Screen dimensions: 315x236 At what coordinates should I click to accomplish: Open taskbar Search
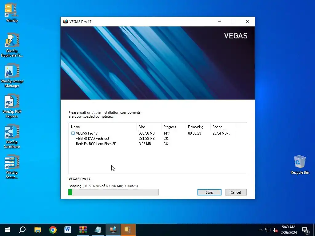pyautogui.click(x=22, y=230)
